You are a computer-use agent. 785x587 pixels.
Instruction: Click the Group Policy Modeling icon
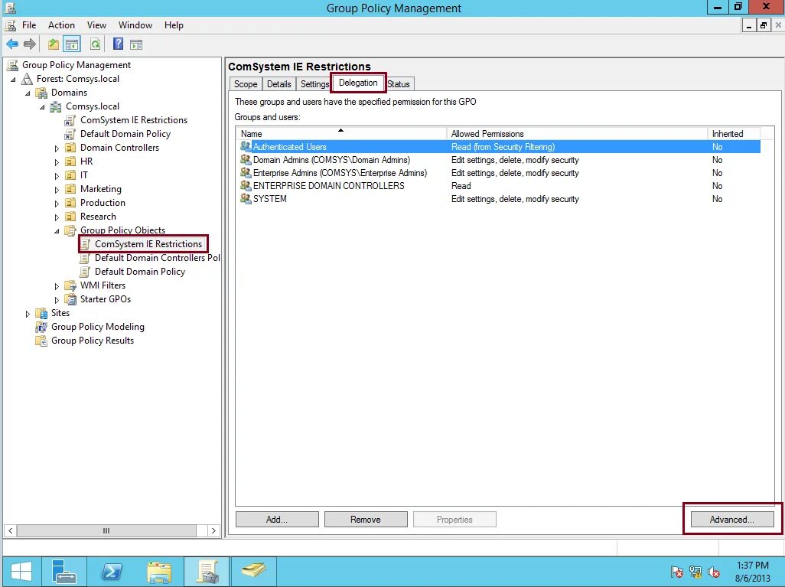pyautogui.click(x=41, y=327)
